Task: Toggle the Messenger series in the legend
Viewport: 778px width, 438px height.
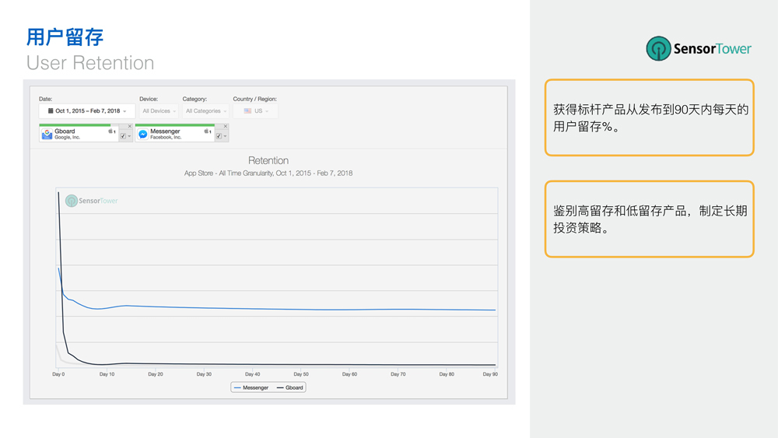Action: click(251, 387)
